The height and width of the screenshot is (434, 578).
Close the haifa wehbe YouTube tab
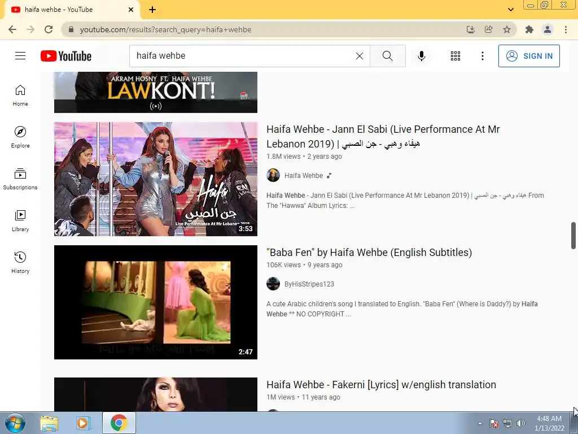pos(131,10)
